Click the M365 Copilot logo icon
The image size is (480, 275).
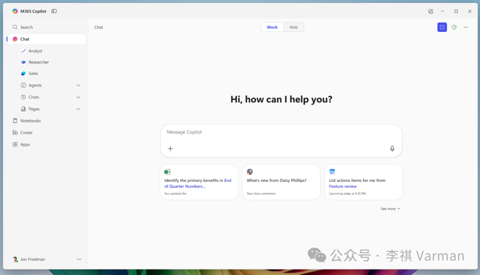(x=15, y=11)
